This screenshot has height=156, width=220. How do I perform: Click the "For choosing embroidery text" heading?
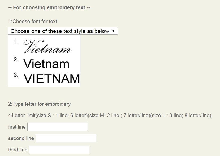[49, 7]
